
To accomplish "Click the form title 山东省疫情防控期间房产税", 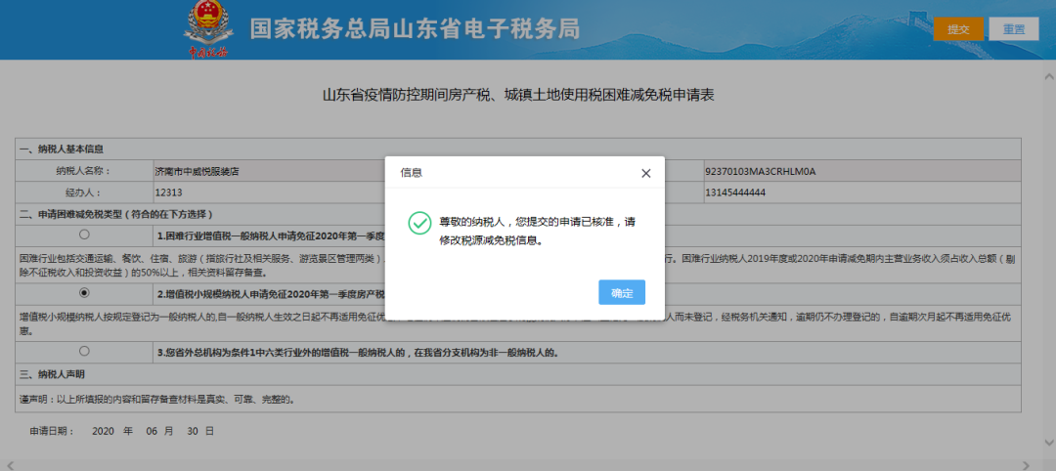I will tap(518, 96).
